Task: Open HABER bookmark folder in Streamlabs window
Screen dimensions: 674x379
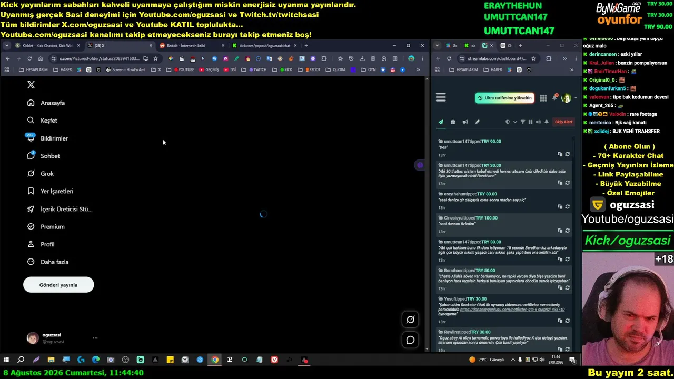Action: click(x=493, y=69)
